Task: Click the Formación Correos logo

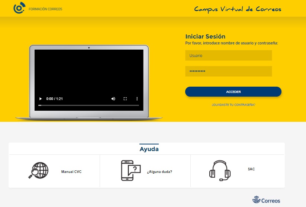Action: click(x=38, y=9)
